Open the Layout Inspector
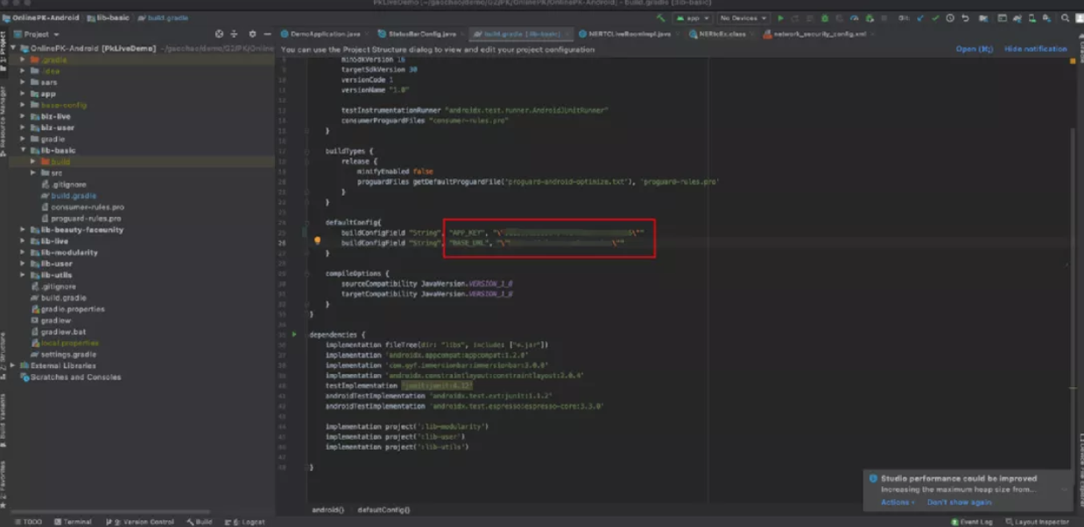This screenshot has height=527, width=1084. (1037, 522)
